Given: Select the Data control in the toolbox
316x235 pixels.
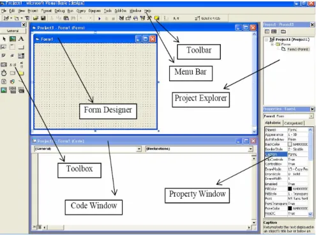Looking at the screenshot, I should click(13, 90).
